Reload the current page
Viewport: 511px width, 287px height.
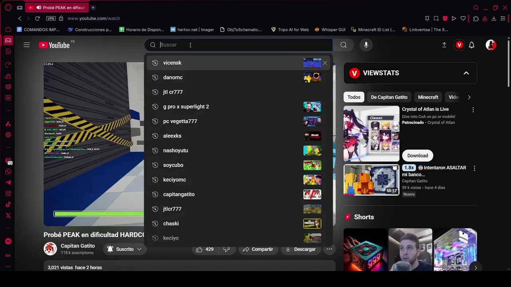coord(37,18)
